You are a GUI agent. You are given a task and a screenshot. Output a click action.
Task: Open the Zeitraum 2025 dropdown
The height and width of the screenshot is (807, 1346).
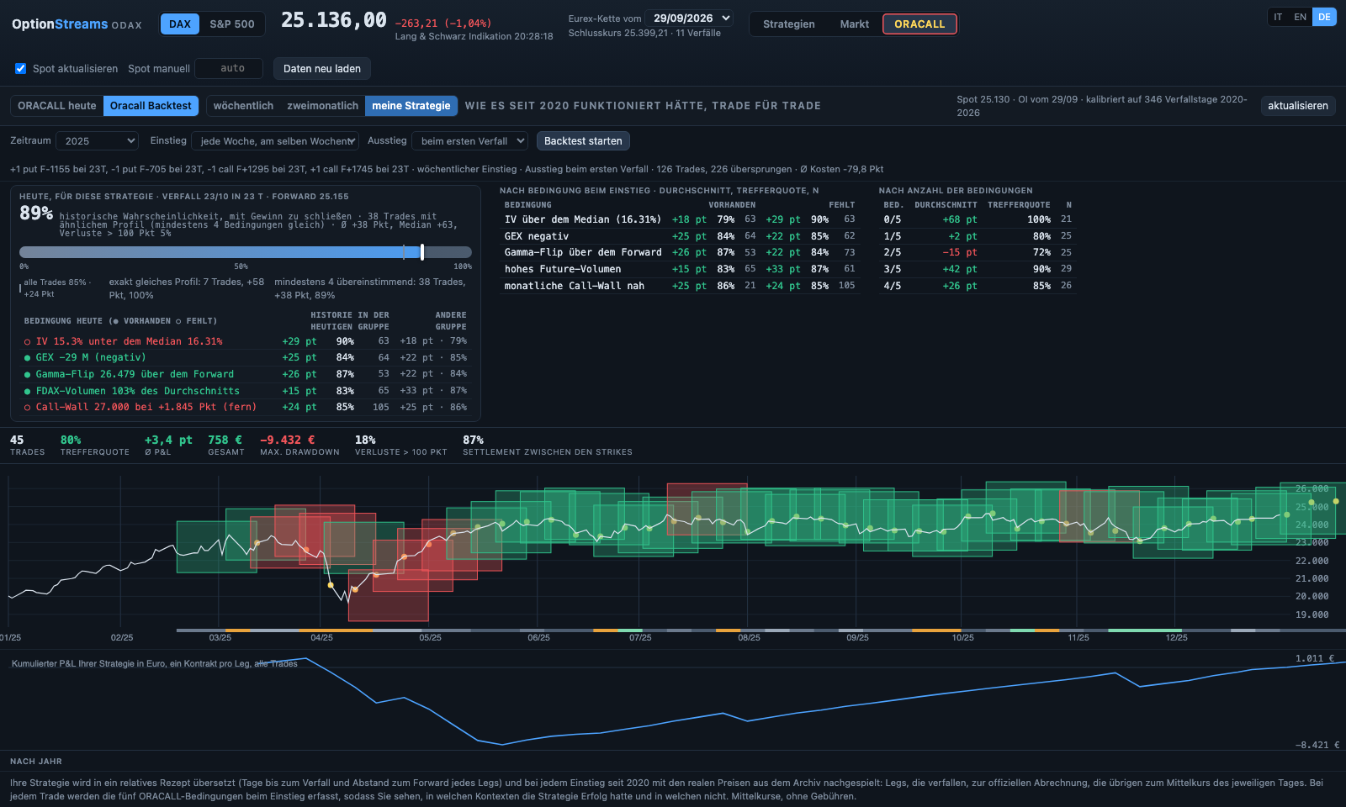pyautogui.click(x=97, y=141)
